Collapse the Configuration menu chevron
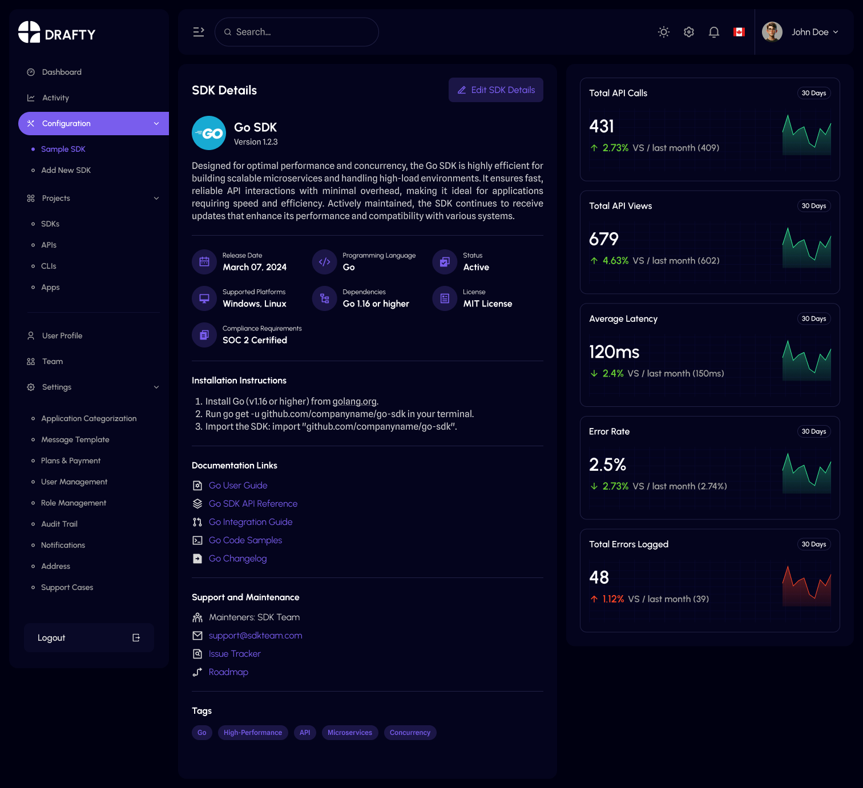This screenshot has width=863, height=788. (156, 124)
